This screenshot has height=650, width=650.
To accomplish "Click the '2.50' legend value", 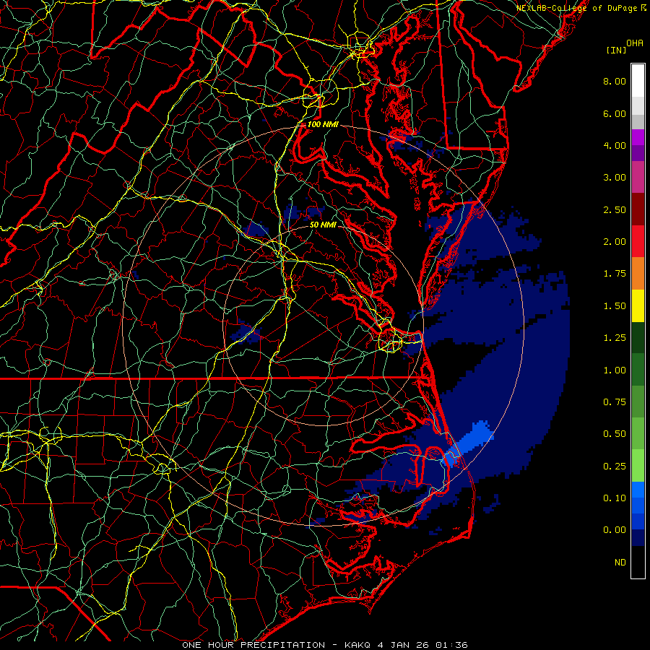I will [615, 209].
